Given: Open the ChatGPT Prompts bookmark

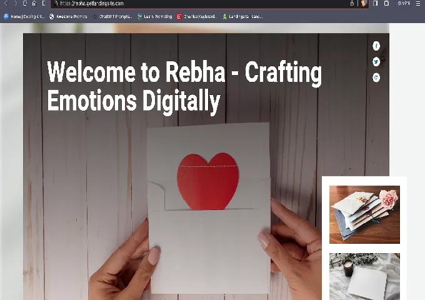Looking at the screenshot, I should (112, 17).
